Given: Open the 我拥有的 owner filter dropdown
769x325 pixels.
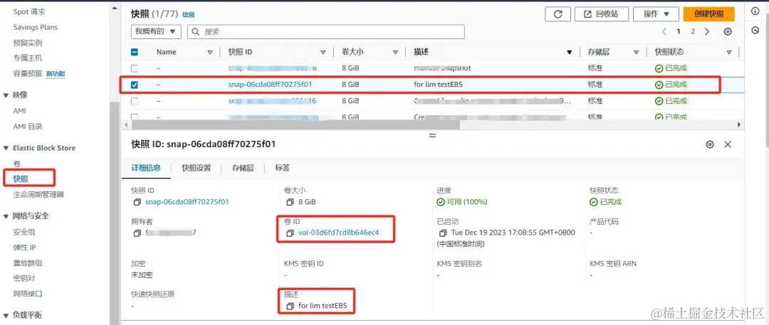Looking at the screenshot, I should tap(156, 32).
